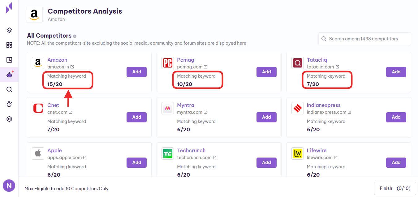Open the hexagon settings icon in sidebar
The width and height of the screenshot is (418, 197).
click(9, 119)
